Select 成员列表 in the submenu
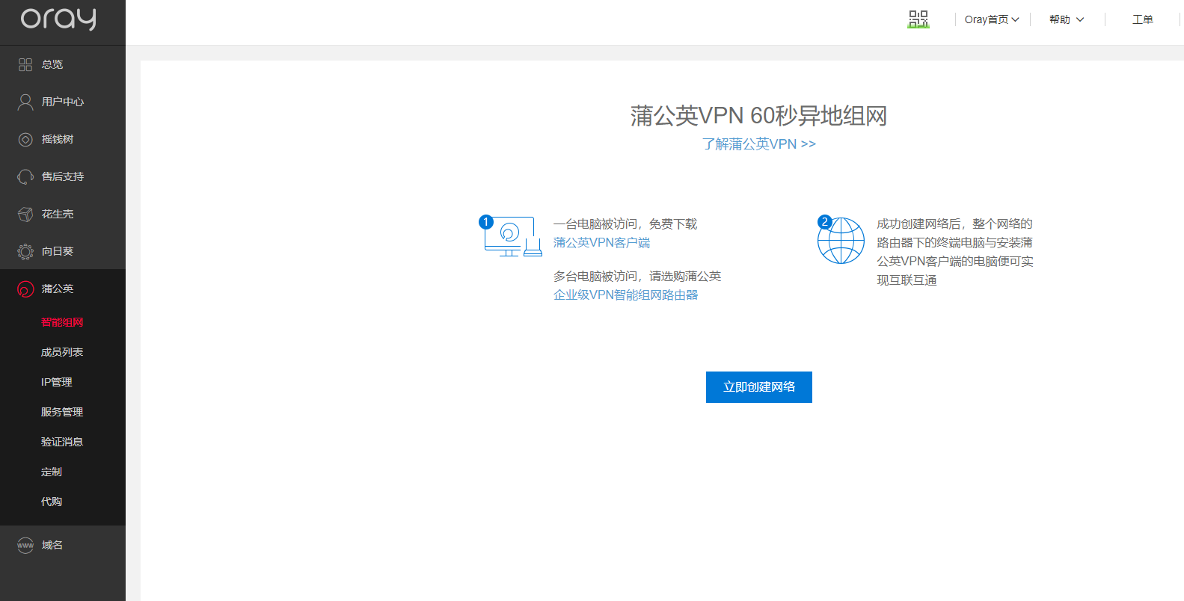1184x601 pixels. (x=62, y=352)
